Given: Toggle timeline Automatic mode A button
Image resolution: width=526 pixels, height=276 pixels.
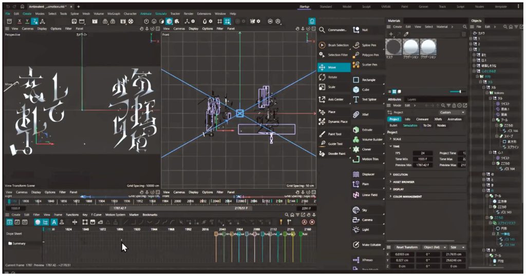Looking at the screenshot, I should tap(53, 222).
